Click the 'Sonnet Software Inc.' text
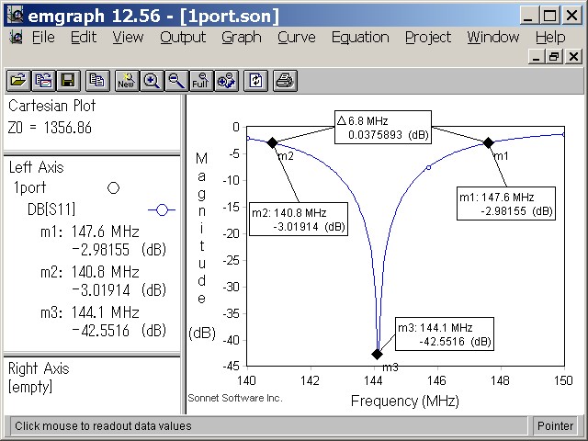The height and width of the screenshot is (441, 588). coord(235,398)
